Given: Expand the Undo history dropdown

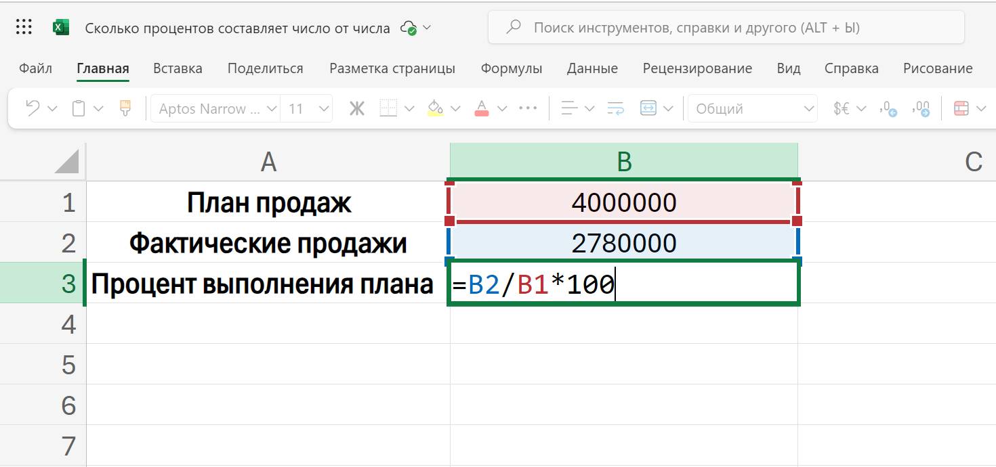Looking at the screenshot, I should click(52, 108).
